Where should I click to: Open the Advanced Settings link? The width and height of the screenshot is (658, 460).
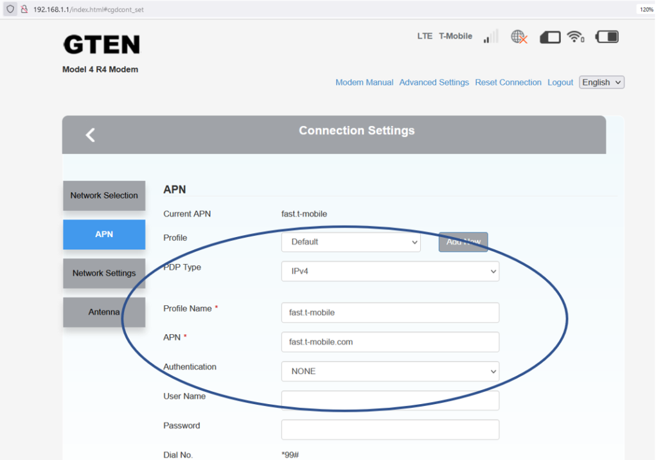(x=434, y=82)
